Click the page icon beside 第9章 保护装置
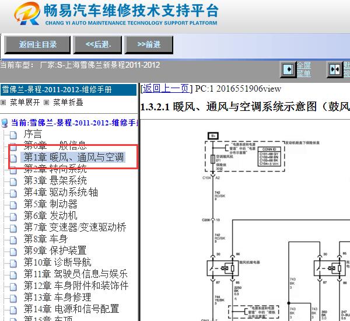 click(13, 252)
